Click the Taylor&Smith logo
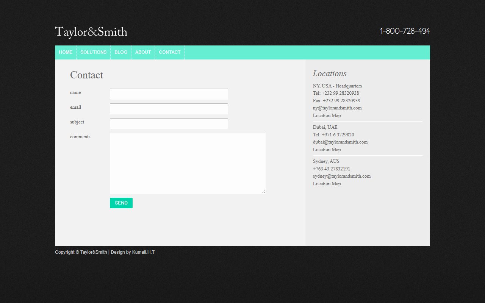Screen dimensions: 485x303 click(x=91, y=32)
